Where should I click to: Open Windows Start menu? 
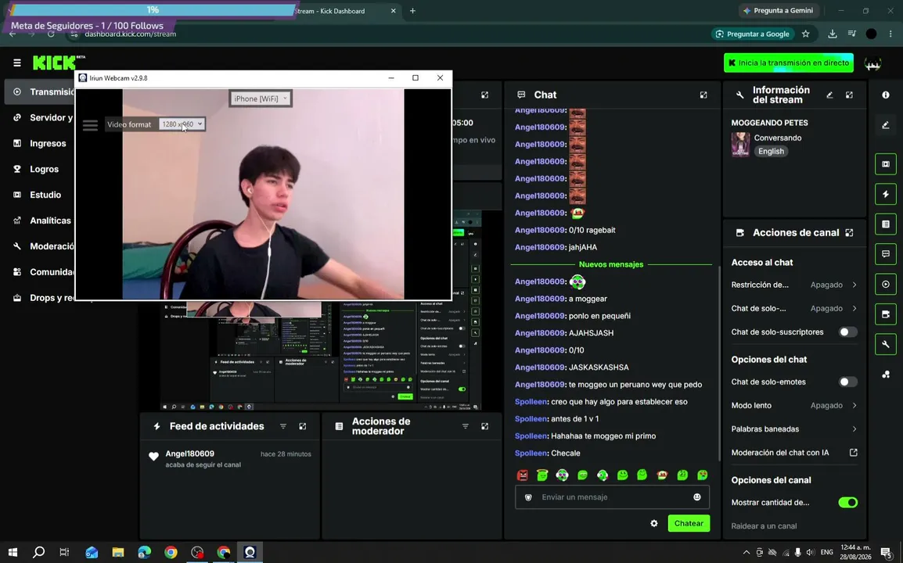click(x=13, y=552)
